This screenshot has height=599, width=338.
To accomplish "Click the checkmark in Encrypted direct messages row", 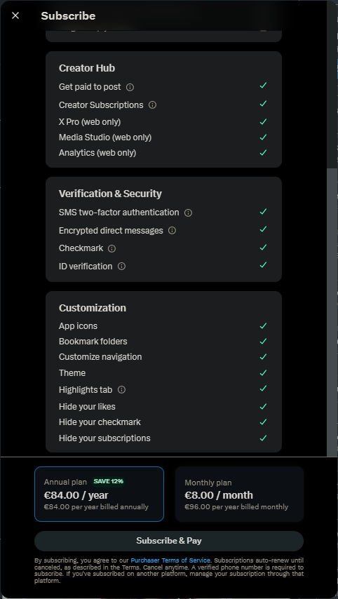I will 263,229.
